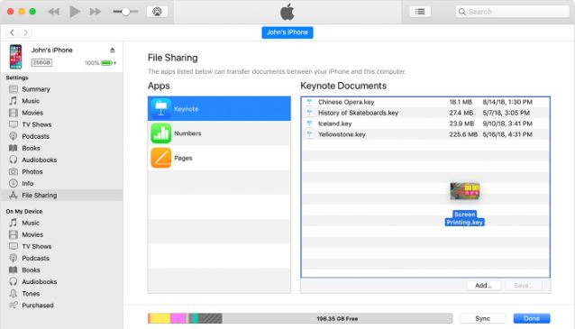Viewport: 575px width, 329px height.
Task: Click the battery indicator icon
Action: (106, 63)
